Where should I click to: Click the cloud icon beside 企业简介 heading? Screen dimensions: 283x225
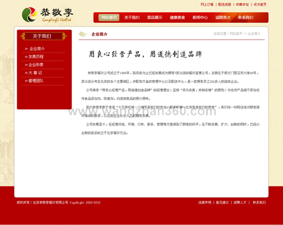tap(83, 34)
